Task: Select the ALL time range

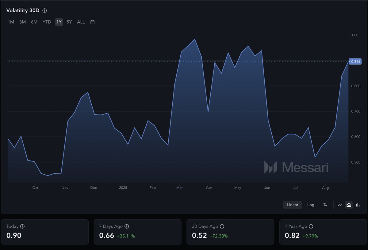Action: tap(81, 22)
